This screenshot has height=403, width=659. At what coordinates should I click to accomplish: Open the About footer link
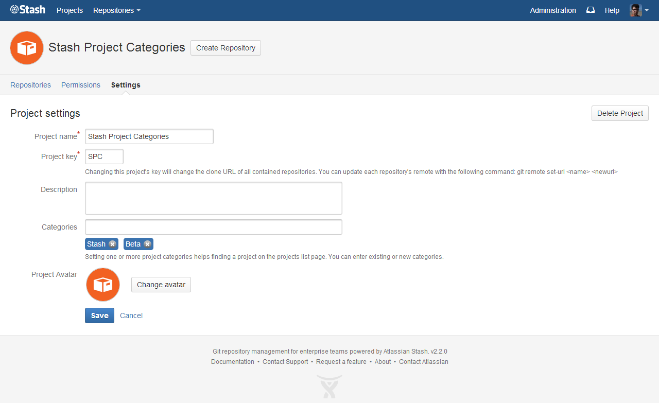(383, 362)
